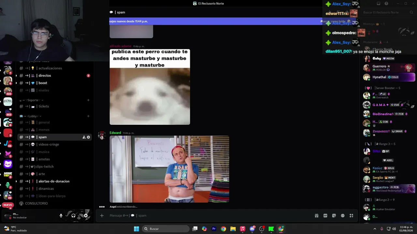Open the emoji picker
417x234 pixels.
(x=343, y=215)
